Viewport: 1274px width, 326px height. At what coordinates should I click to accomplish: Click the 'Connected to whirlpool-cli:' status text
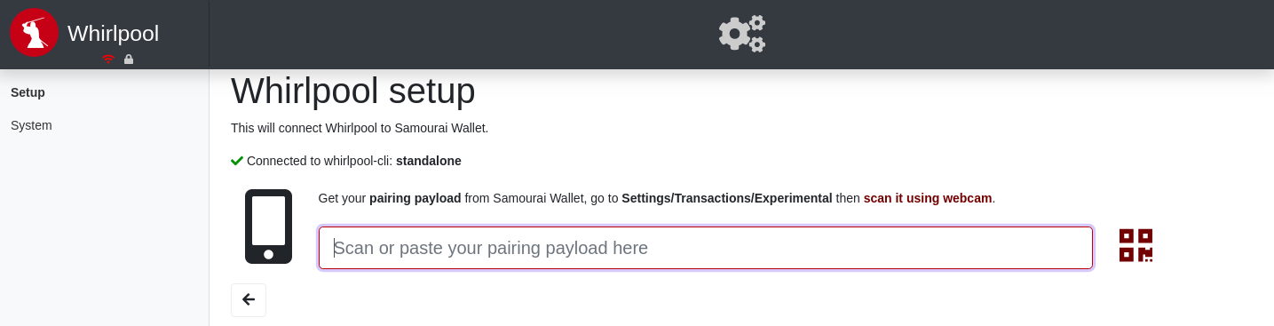(x=320, y=161)
